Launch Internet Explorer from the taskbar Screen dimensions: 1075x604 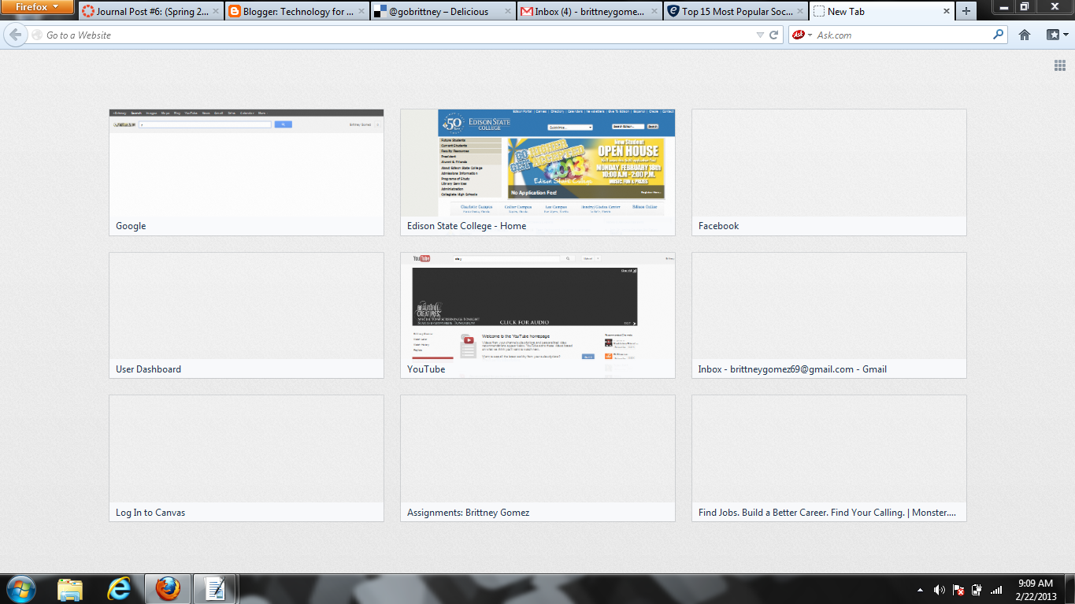pyautogui.click(x=119, y=589)
